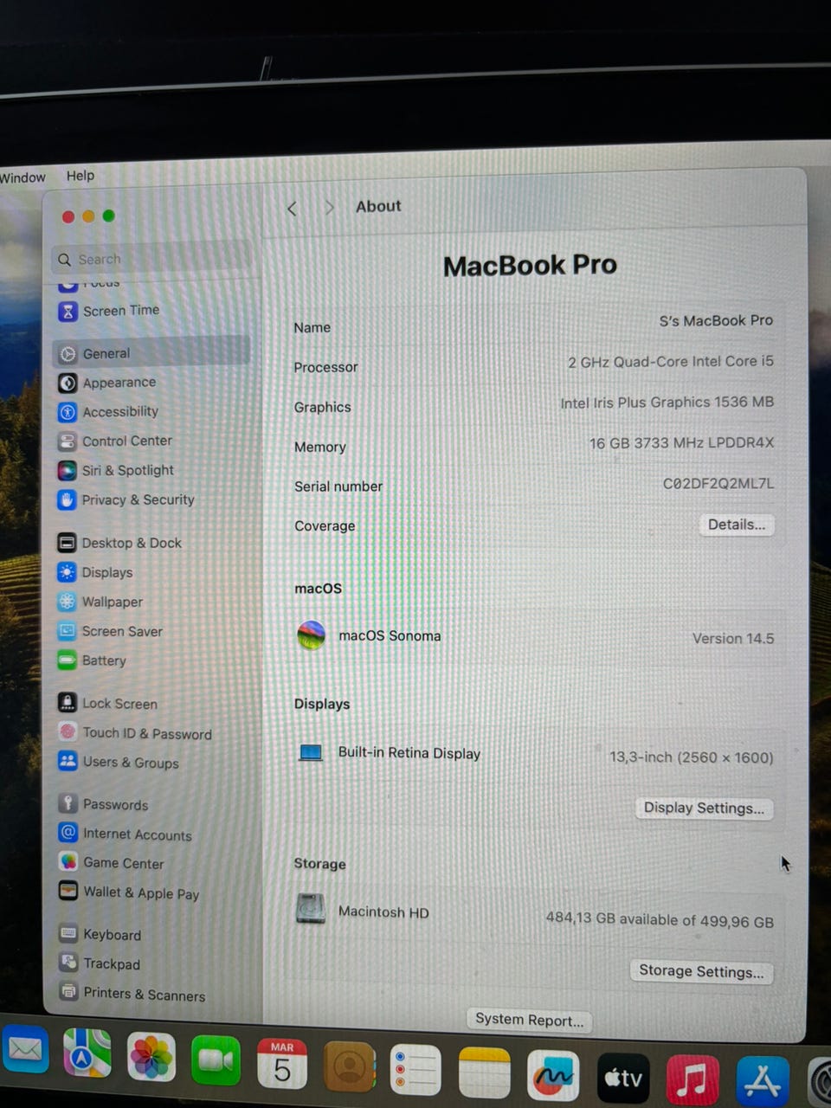This screenshot has width=831, height=1108.
Task: Click memory value 16 GB 3733 MHz LPDDR4X
Action: pyautogui.click(x=682, y=443)
